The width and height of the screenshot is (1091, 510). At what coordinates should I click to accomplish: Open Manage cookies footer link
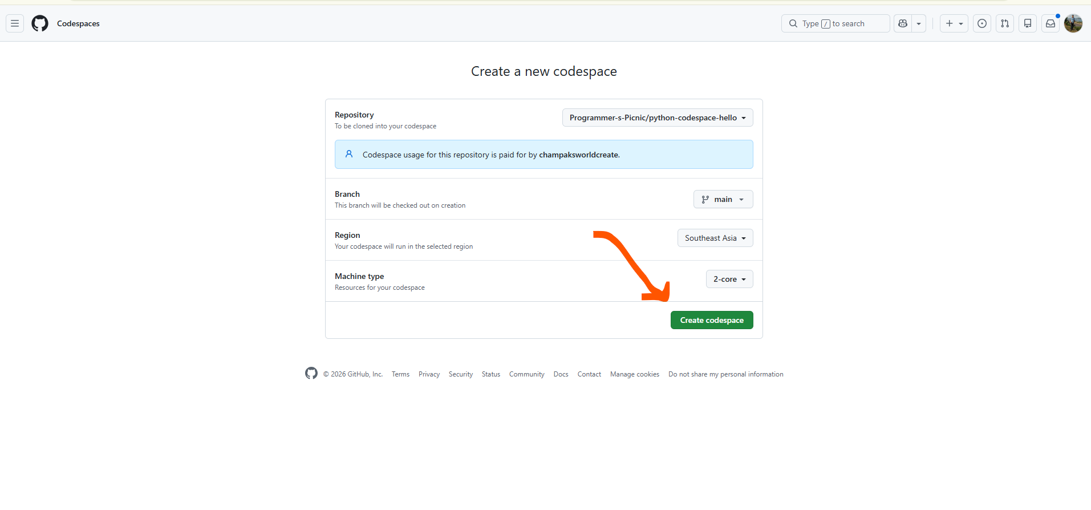[x=635, y=374]
